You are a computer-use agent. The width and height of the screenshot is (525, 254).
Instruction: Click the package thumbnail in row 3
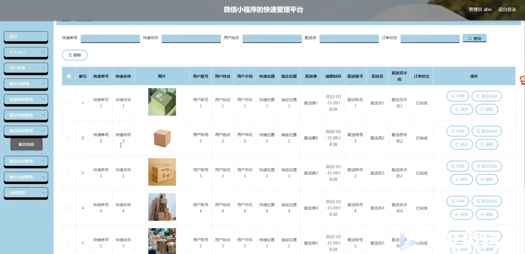(x=162, y=172)
